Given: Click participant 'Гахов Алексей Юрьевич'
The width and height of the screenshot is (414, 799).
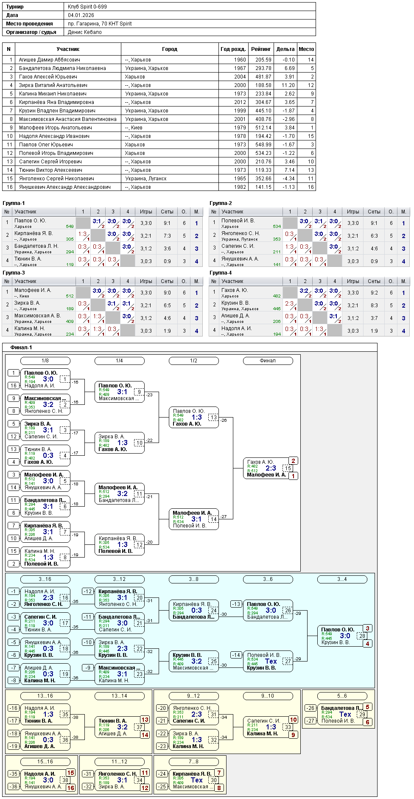Looking at the screenshot, I should pos(48,77).
